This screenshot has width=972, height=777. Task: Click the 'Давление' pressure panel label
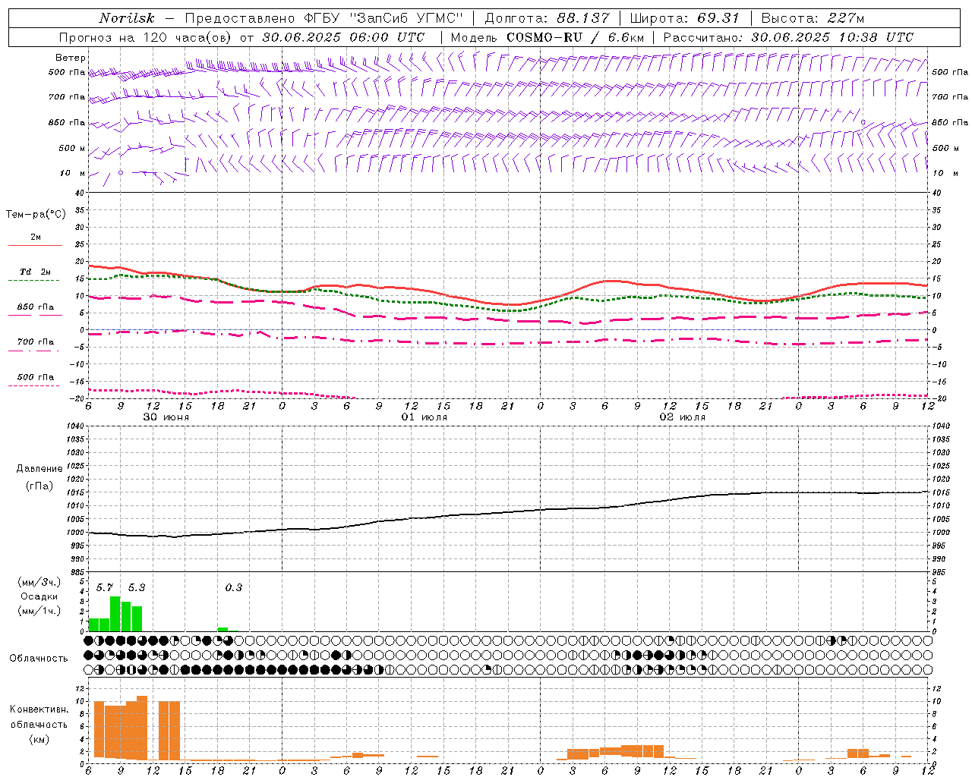pos(39,469)
